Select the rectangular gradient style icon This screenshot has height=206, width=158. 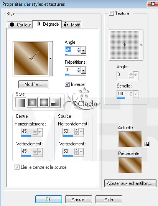(32, 102)
